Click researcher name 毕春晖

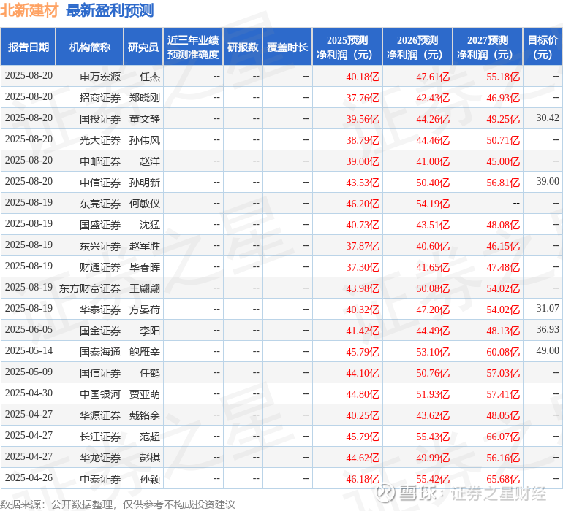point(145,267)
